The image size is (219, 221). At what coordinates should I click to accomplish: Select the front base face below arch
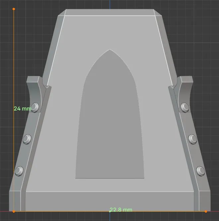pos(110,201)
